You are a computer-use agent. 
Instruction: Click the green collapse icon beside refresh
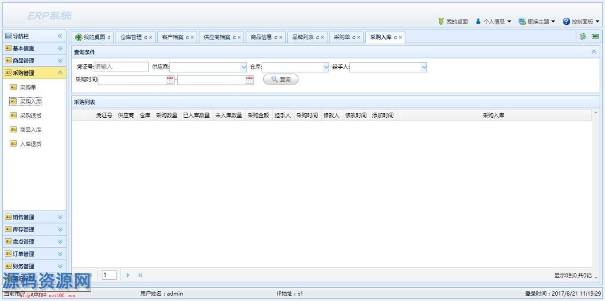pos(595,37)
